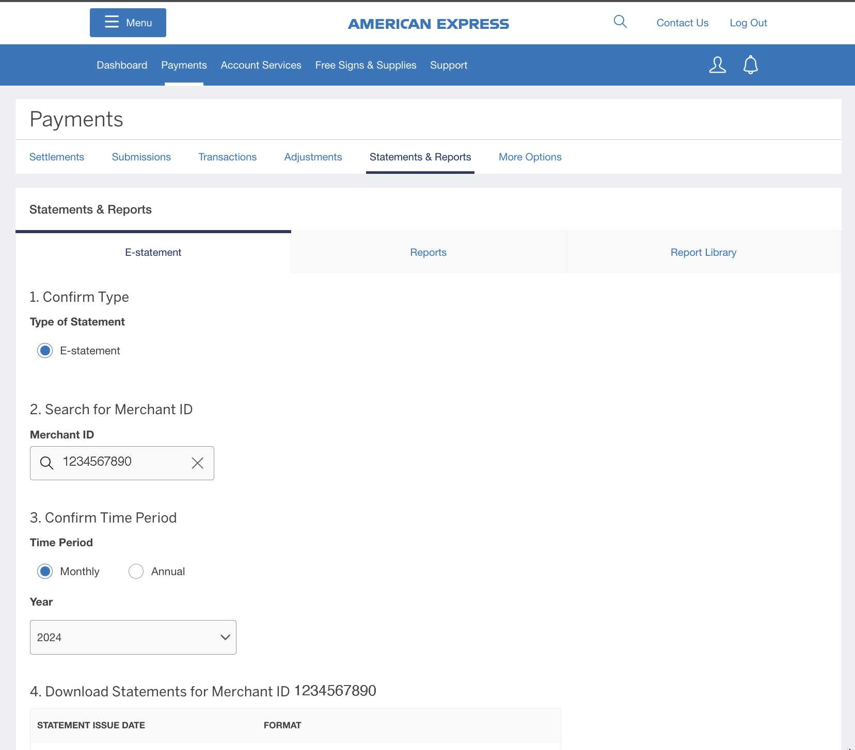
Task: Choose the Annual time period
Action: [x=135, y=571]
